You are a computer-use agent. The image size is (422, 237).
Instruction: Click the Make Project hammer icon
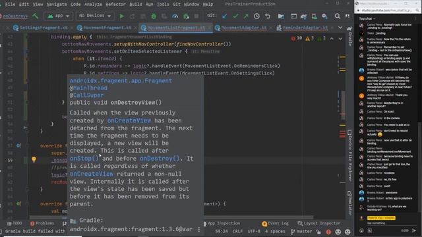pos(35,16)
